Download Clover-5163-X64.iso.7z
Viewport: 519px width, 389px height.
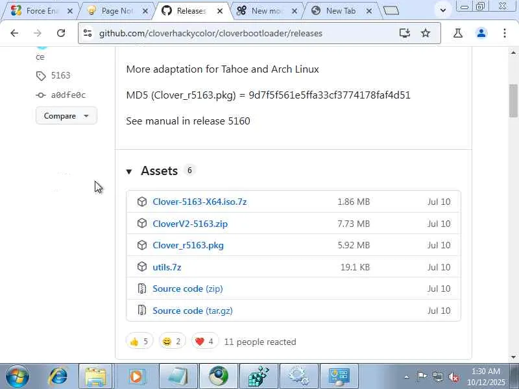(200, 202)
